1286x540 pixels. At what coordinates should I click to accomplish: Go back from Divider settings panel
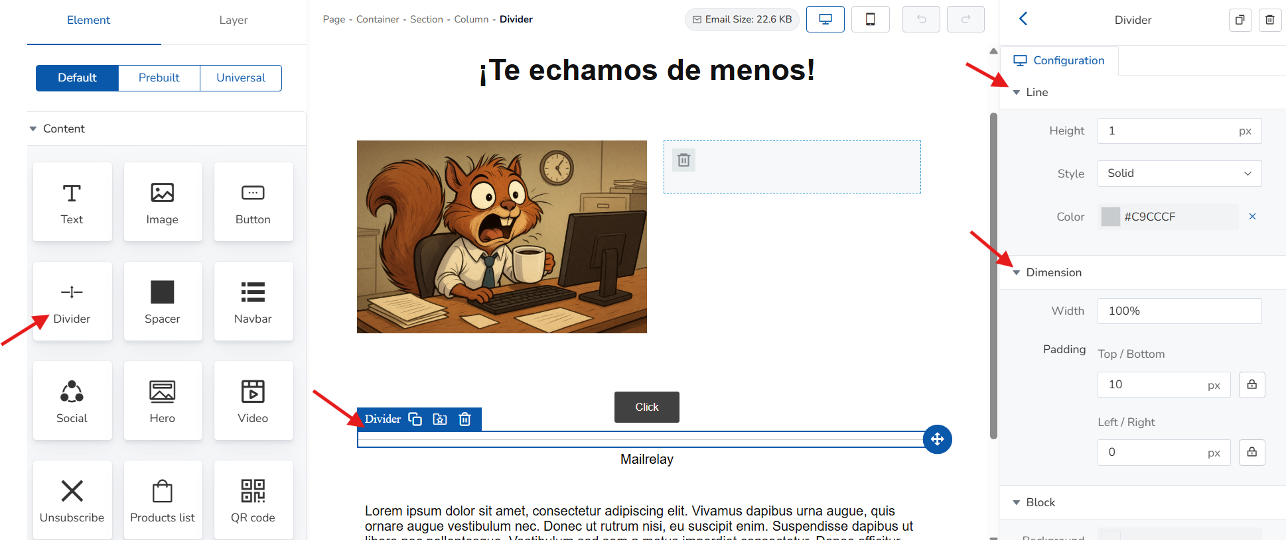(1023, 19)
